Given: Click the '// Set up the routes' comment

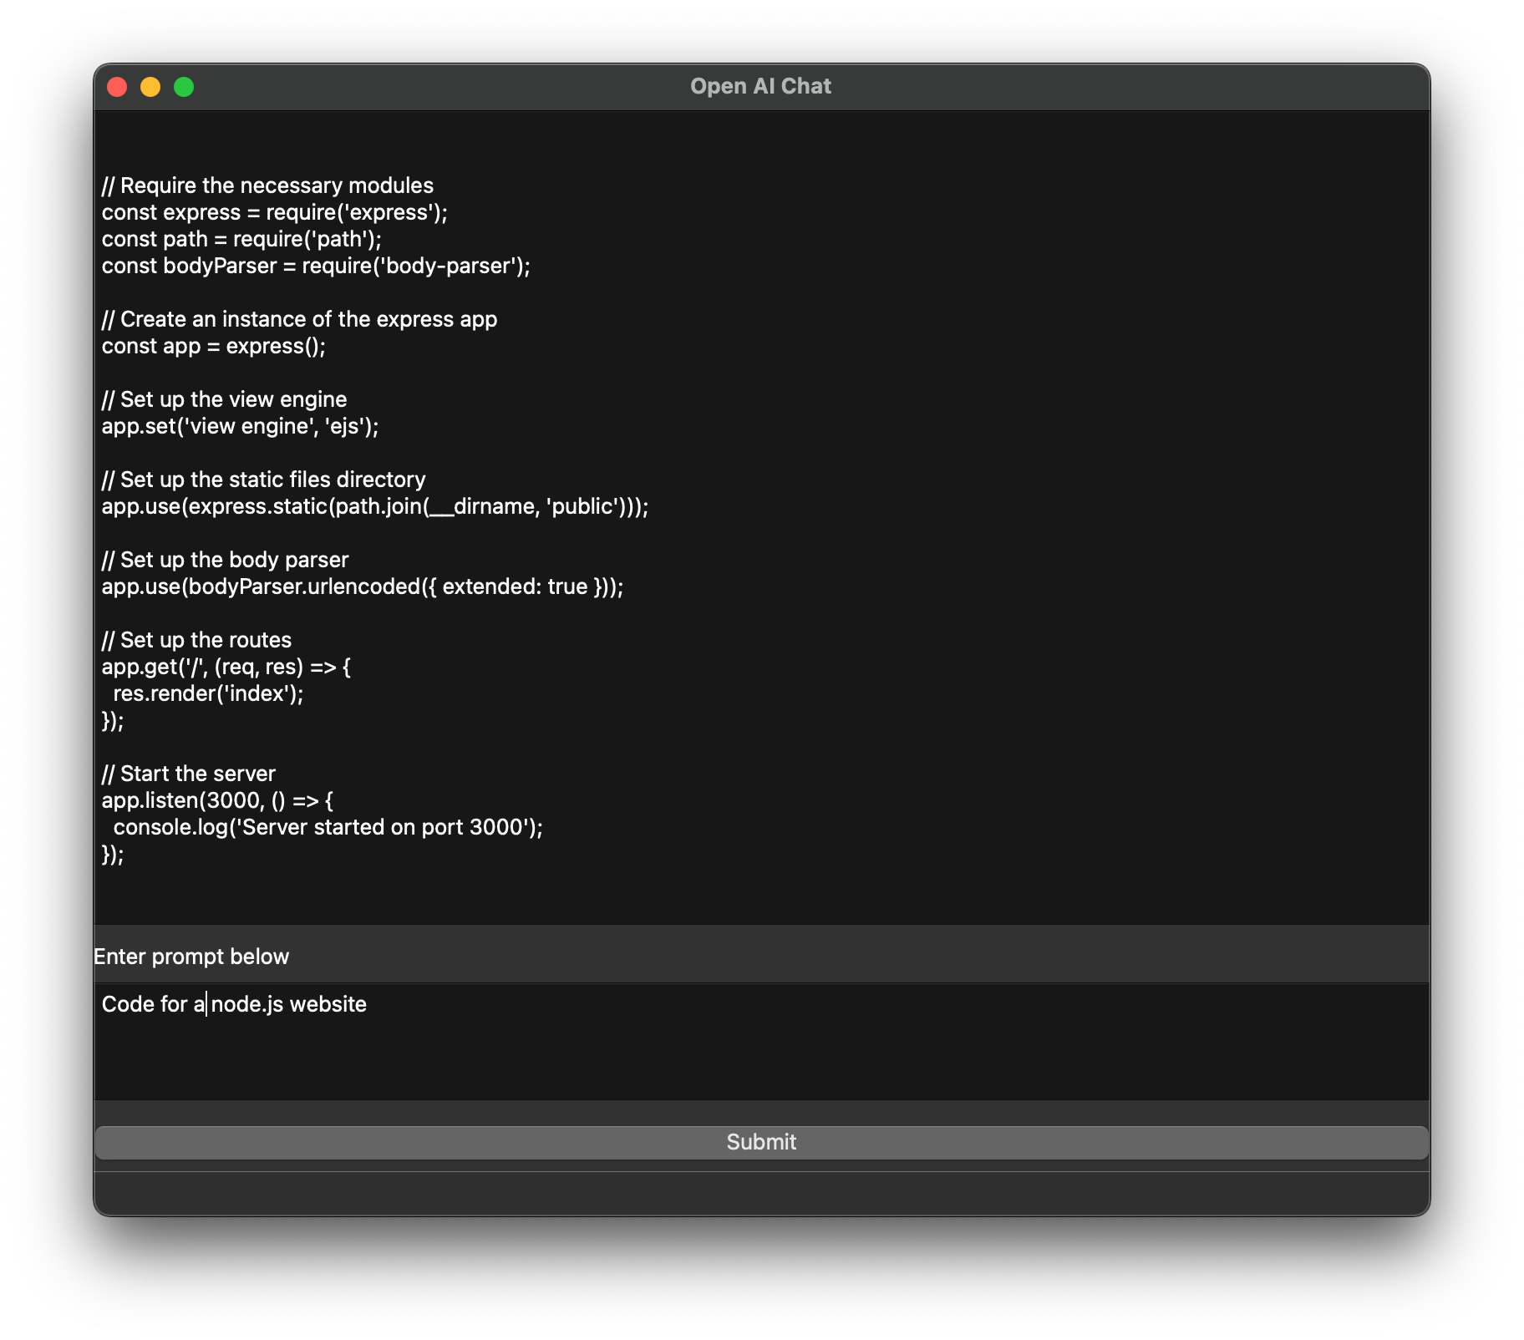Looking at the screenshot, I should (196, 639).
